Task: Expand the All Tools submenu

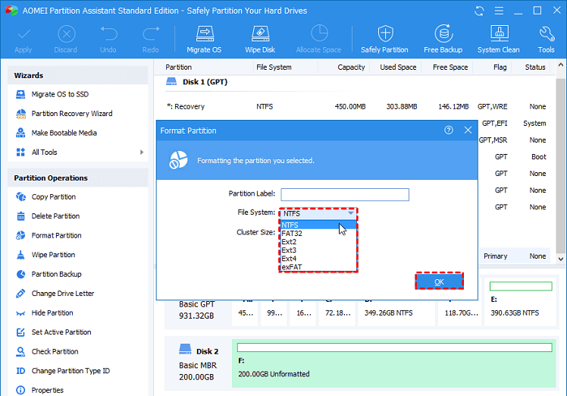Action: click(x=141, y=152)
